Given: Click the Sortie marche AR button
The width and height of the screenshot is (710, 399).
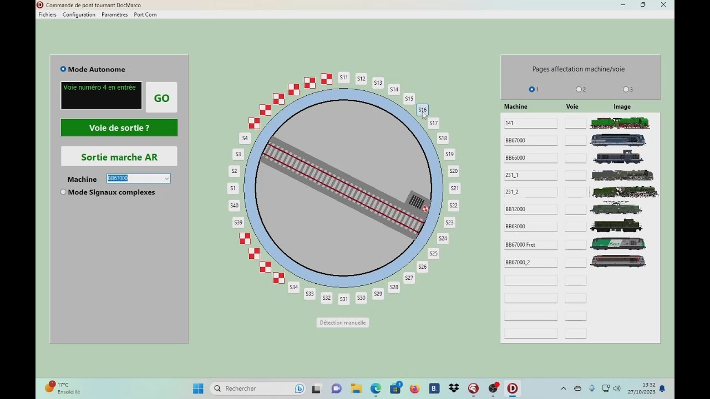Looking at the screenshot, I should (119, 157).
